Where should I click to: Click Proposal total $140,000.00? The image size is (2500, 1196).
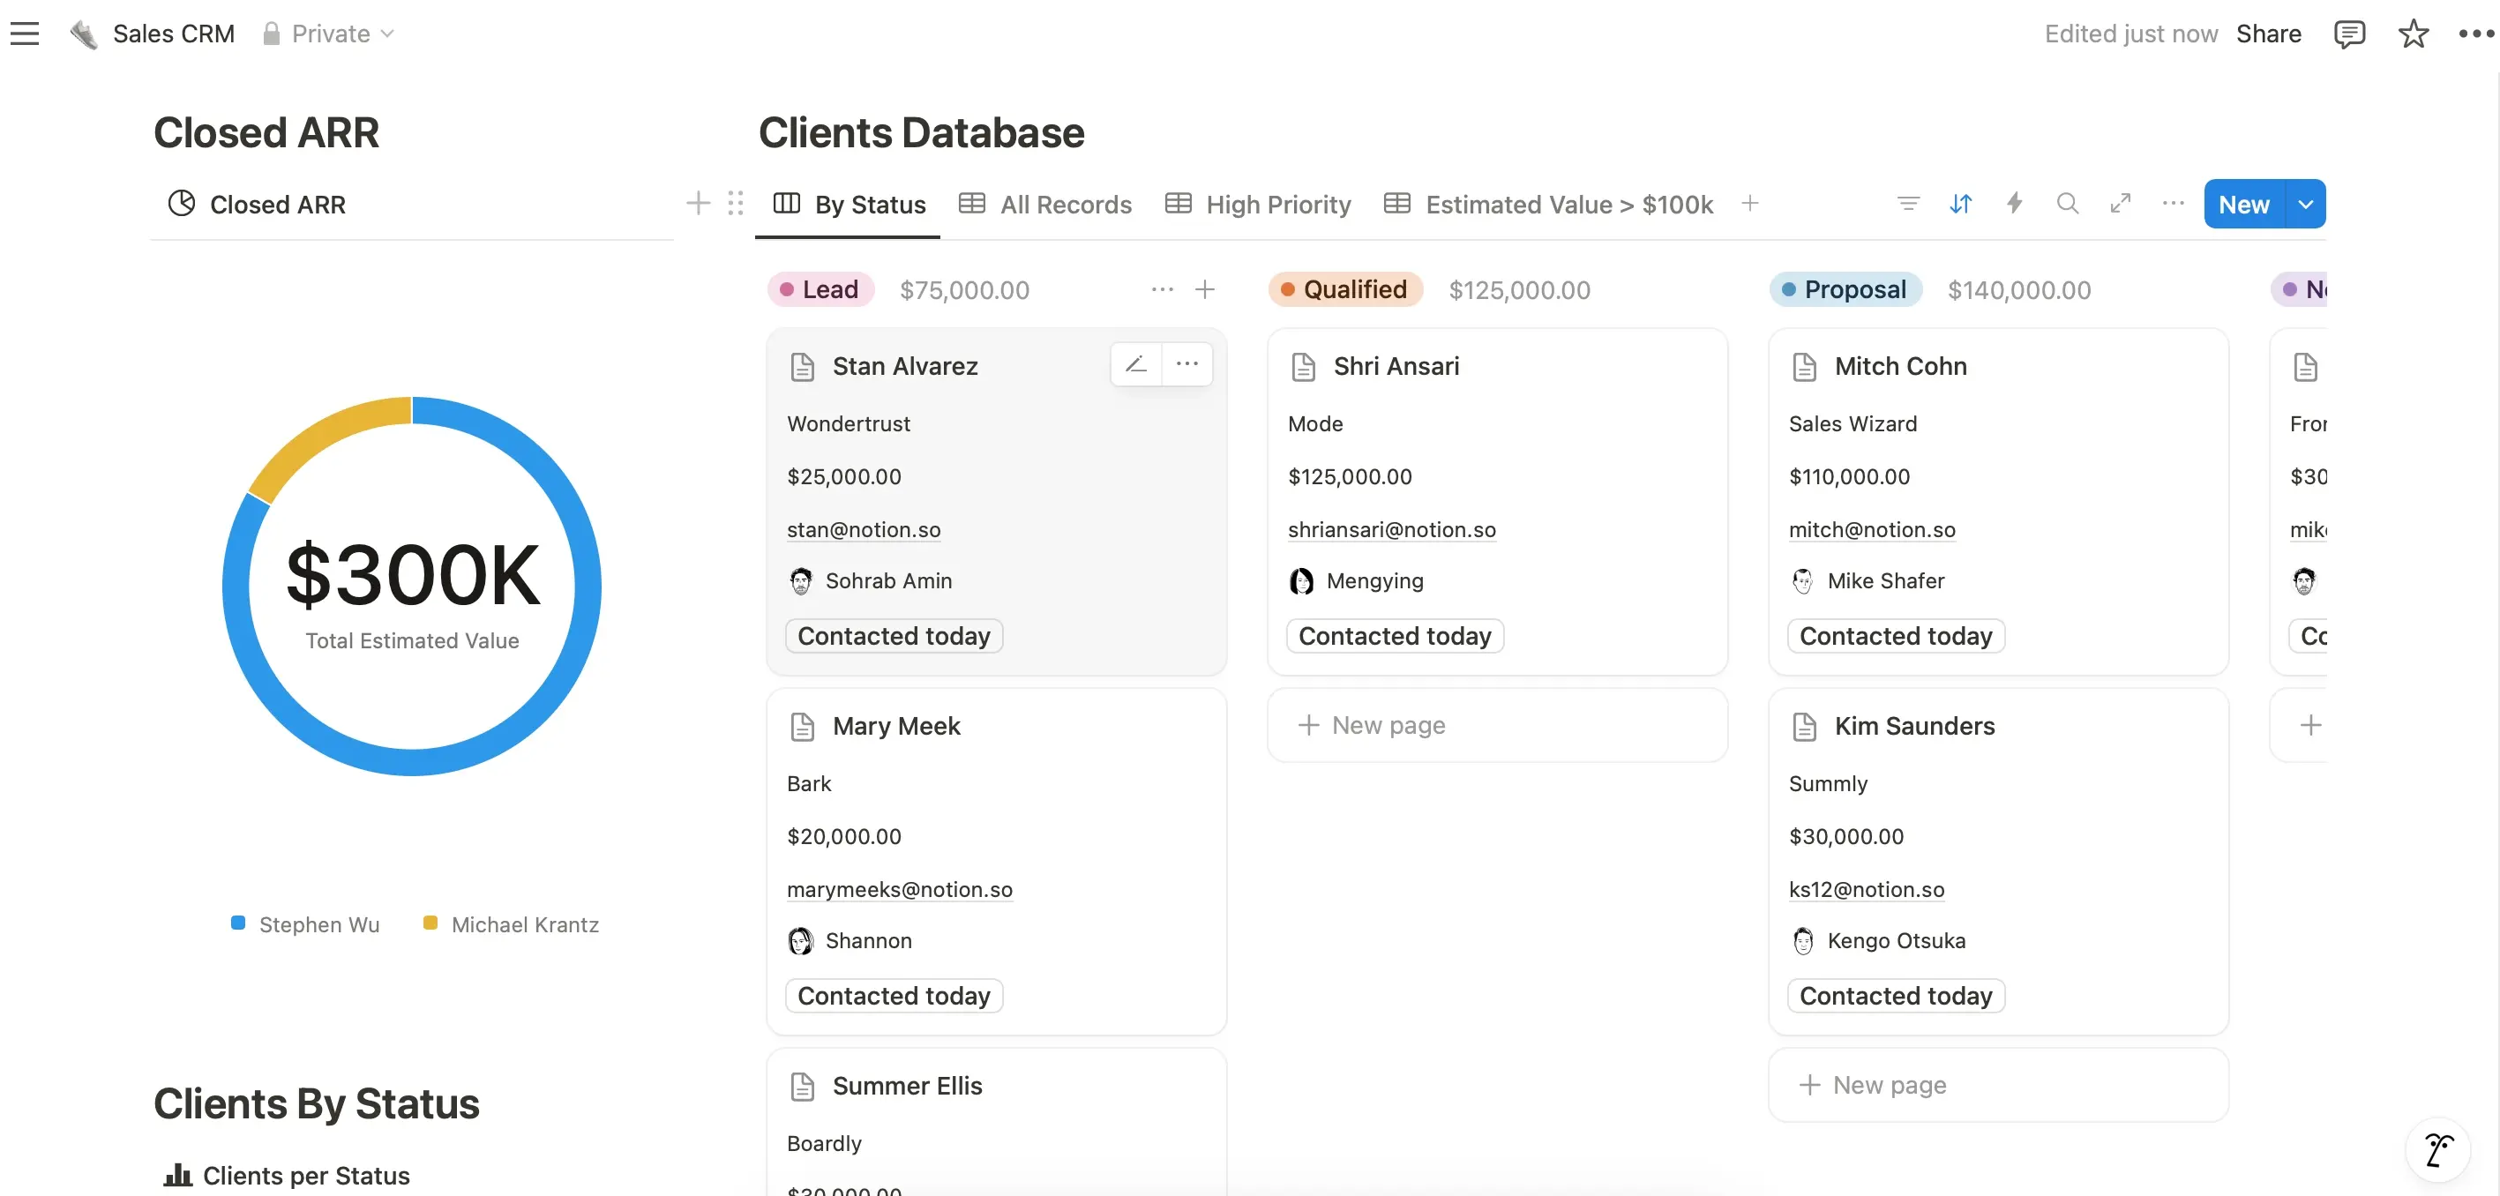click(x=2018, y=289)
